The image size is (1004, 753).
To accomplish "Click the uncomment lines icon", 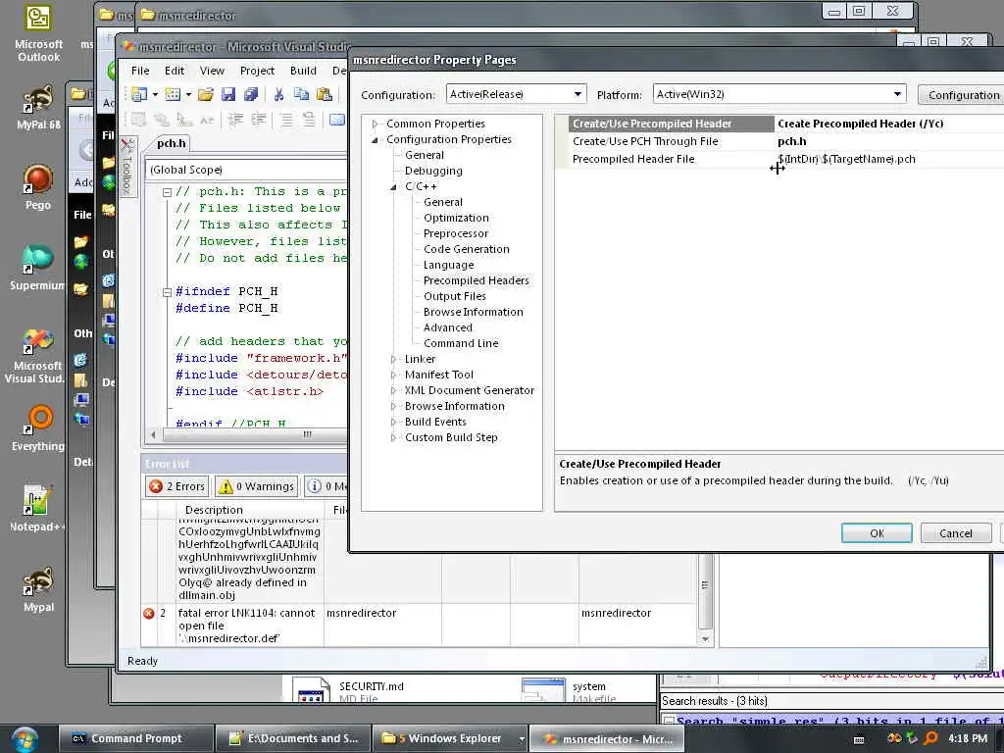I will point(309,119).
